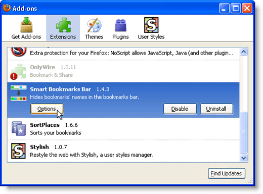Switch to the Plugins tab
The width and height of the screenshot is (263, 194).
(120, 28)
